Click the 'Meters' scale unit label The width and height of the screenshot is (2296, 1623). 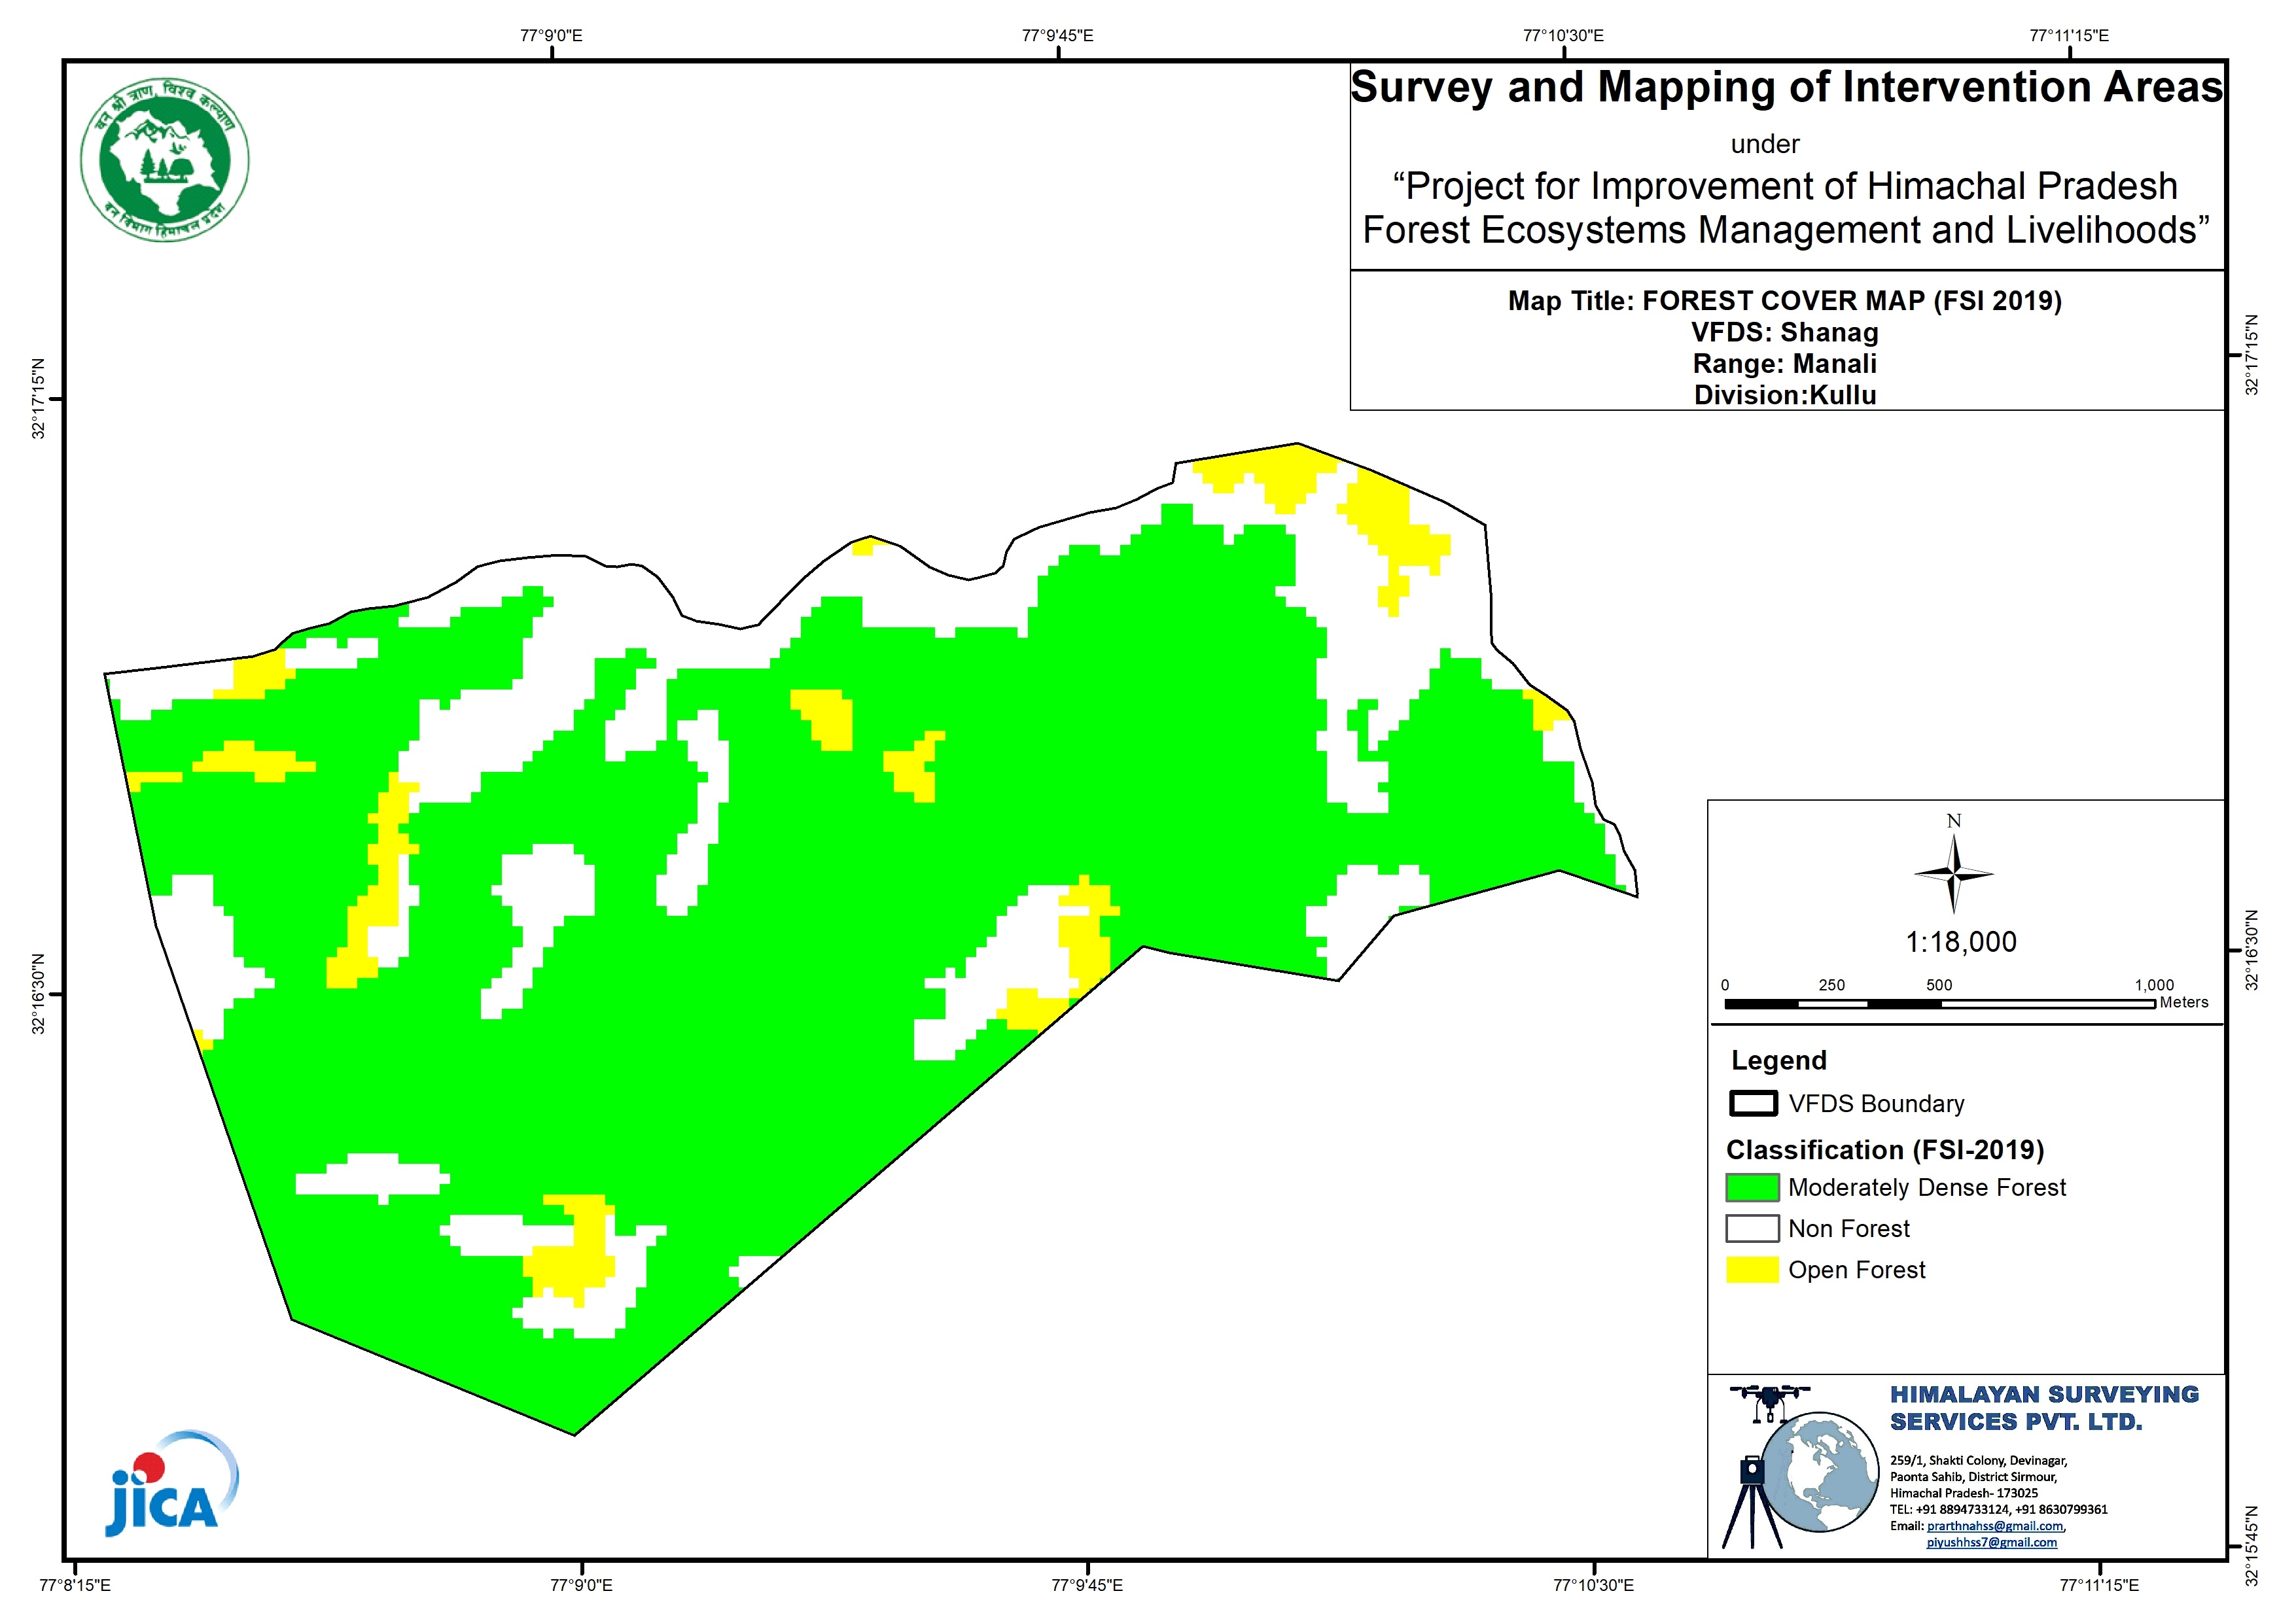point(2184,1002)
